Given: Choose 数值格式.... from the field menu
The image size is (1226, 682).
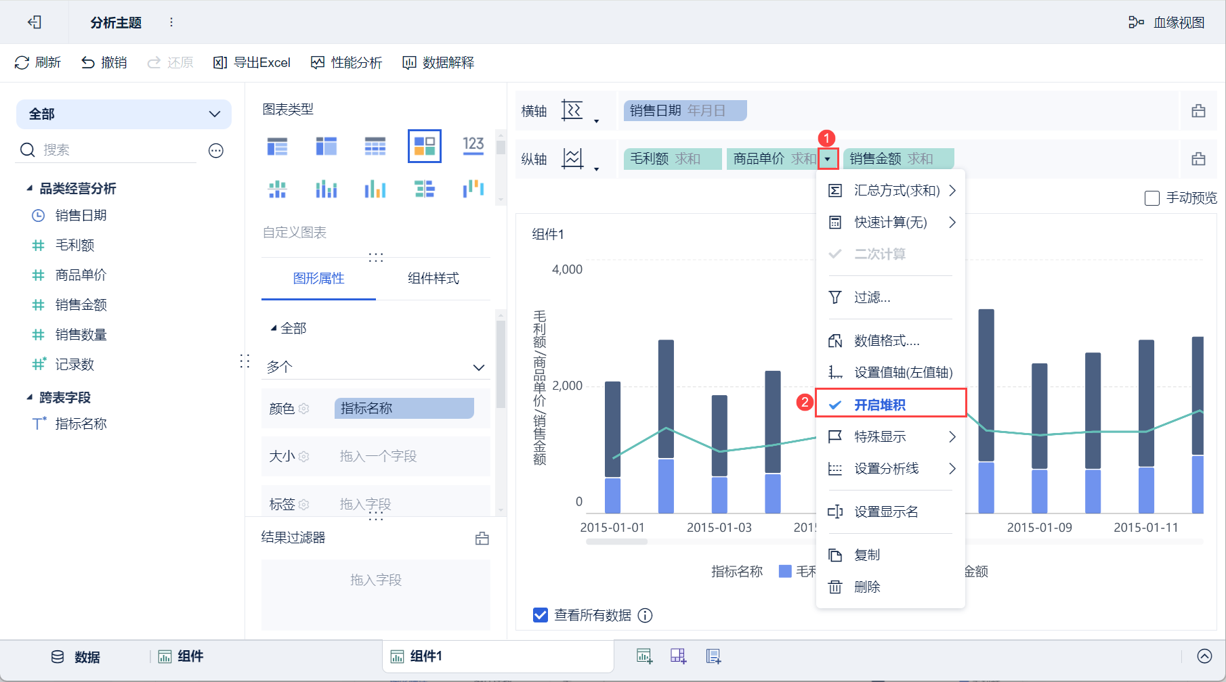Looking at the screenshot, I should pyautogui.click(x=891, y=340).
